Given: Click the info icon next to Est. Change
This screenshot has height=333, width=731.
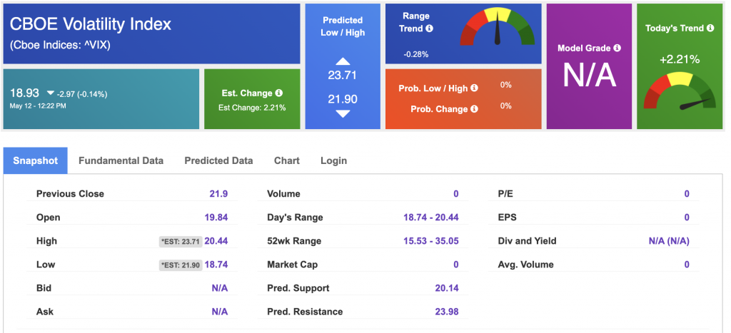Looking at the screenshot, I should tap(279, 93).
